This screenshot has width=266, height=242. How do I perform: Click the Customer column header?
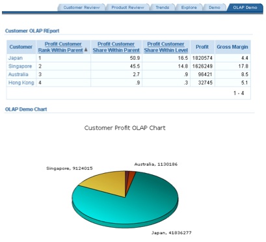click(x=21, y=47)
